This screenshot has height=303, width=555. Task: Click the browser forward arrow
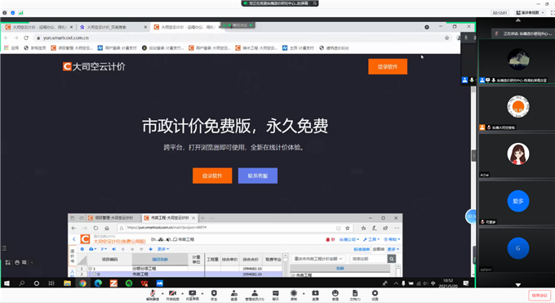(x=16, y=38)
